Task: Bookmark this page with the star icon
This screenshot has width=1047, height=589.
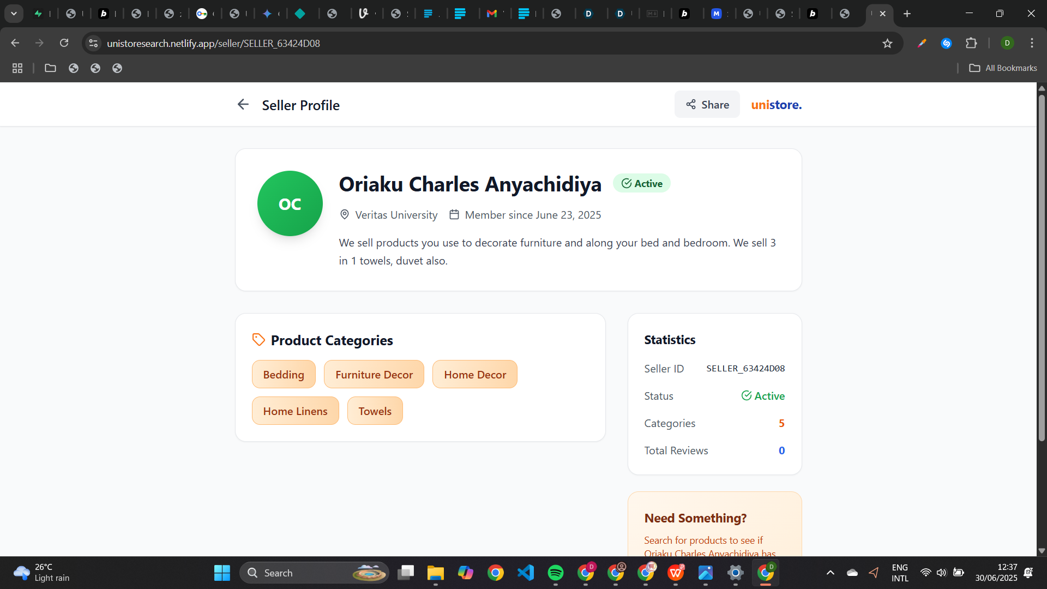Action: [x=887, y=43]
